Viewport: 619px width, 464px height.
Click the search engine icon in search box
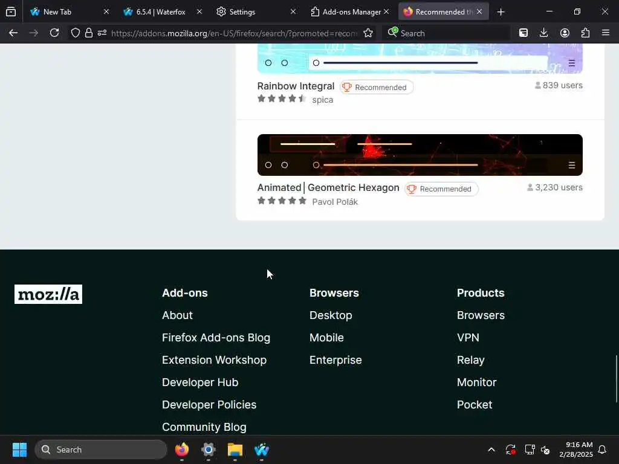tap(392, 33)
